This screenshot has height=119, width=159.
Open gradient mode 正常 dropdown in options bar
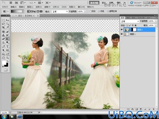[60, 11]
